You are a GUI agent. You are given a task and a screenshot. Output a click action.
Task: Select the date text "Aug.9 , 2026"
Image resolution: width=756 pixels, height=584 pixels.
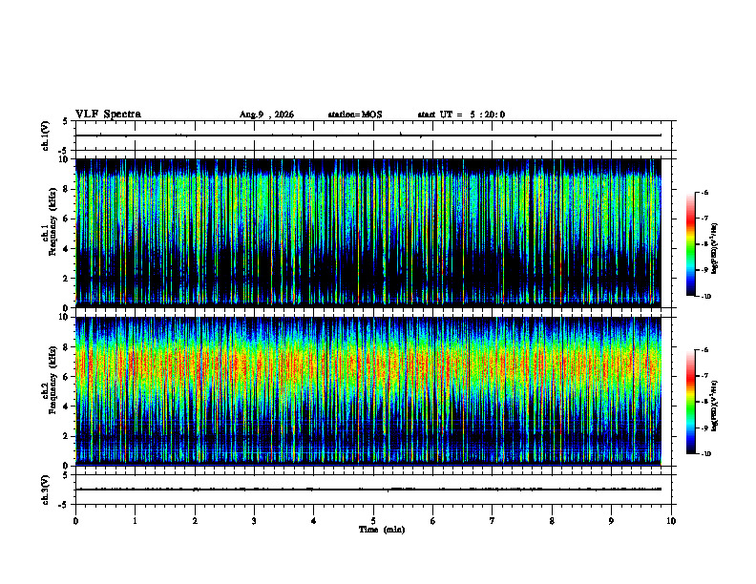(266, 115)
